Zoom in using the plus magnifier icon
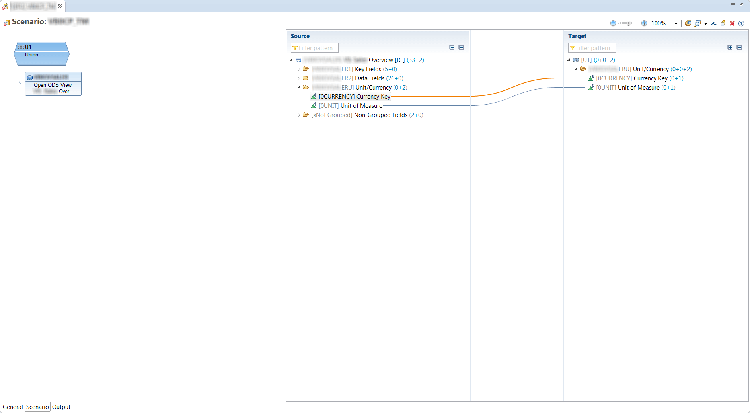The height and width of the screenshot is (413, 750). tap(644, 23)
